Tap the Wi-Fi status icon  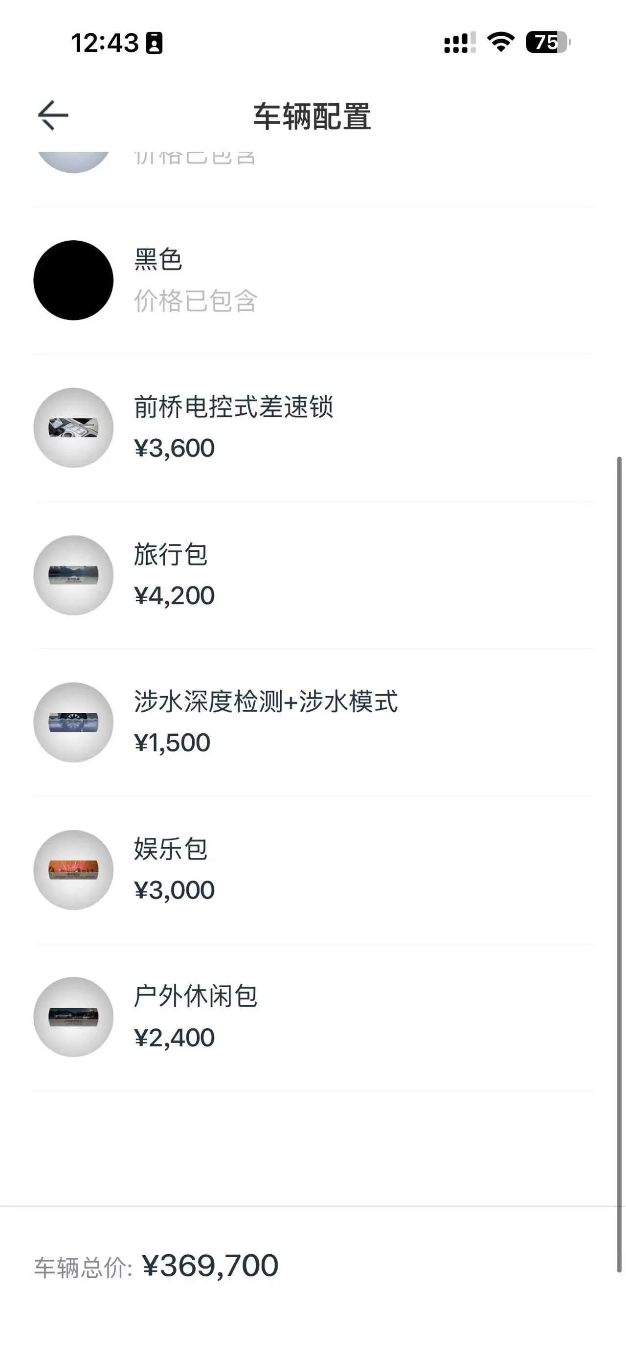(x=501, y=42)
